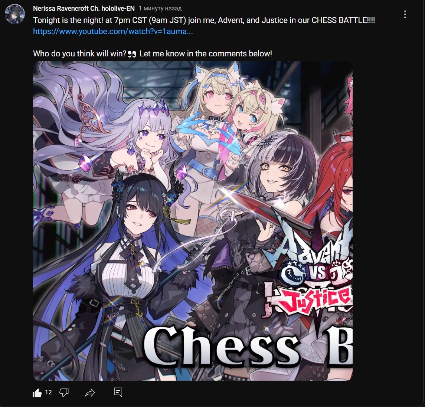
Task: Open the Nerissa Ravencroft Ch. hololive-EN channel name
Action: coord(84,9)
